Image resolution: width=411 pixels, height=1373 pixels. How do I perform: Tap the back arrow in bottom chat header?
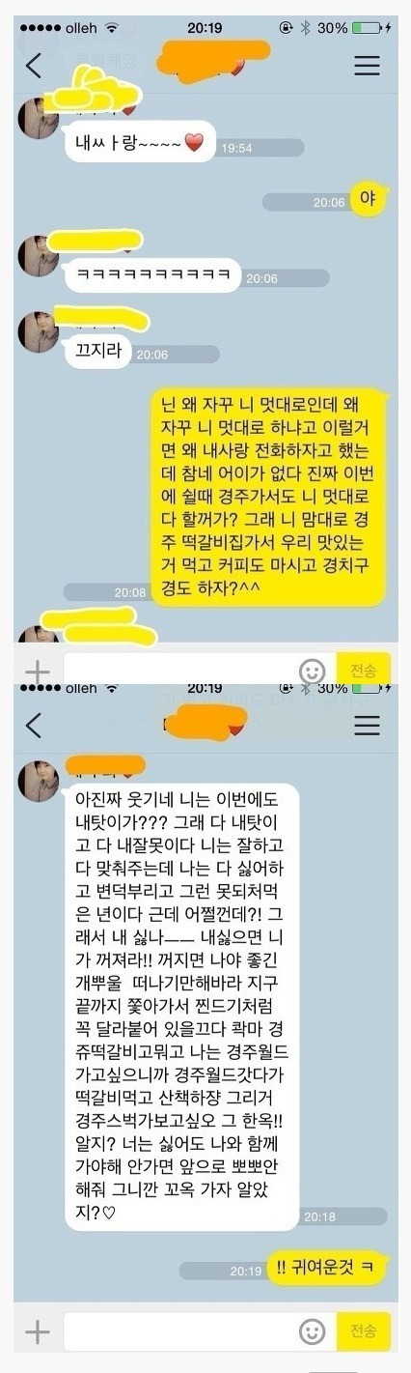pyautogui.click(x=35, y=726)
